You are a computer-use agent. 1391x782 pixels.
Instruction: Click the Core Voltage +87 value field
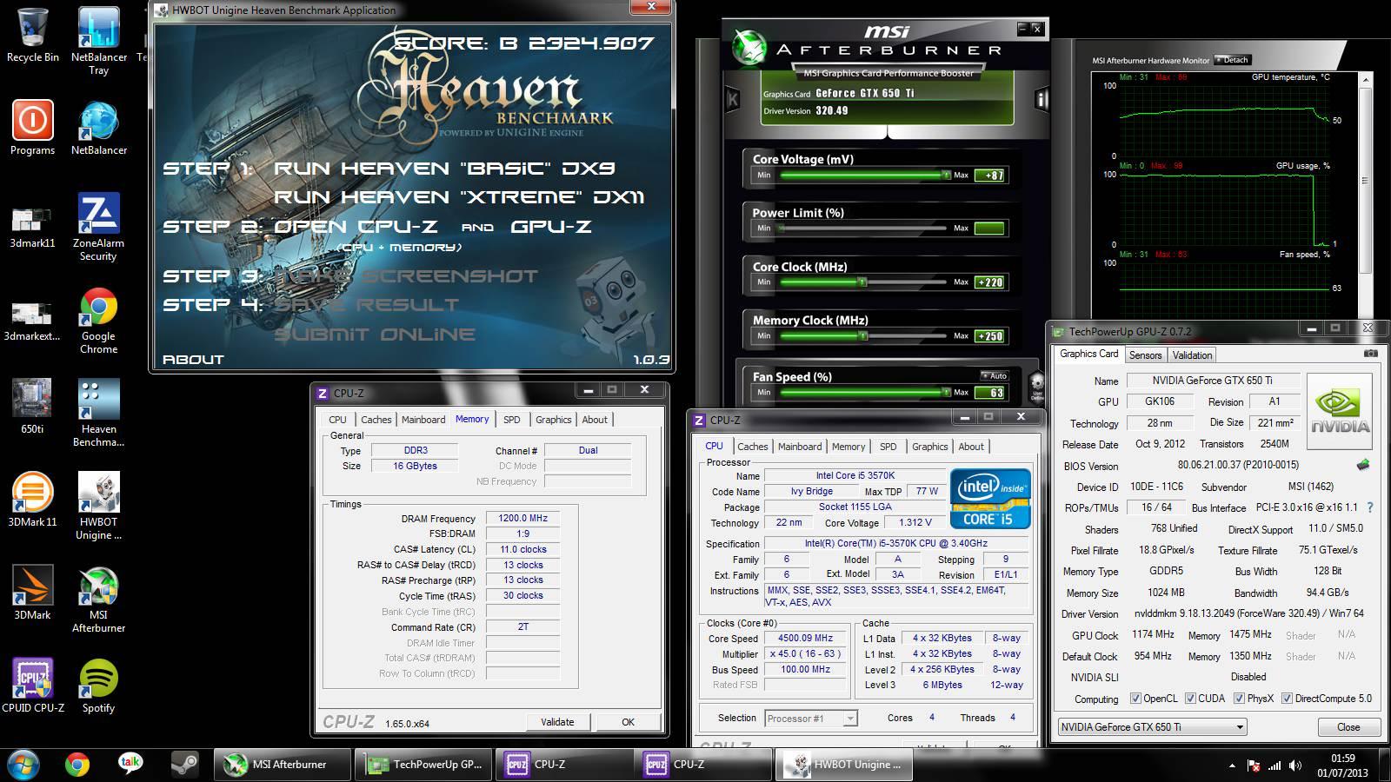pyautogui.click(x=989, y=176)
